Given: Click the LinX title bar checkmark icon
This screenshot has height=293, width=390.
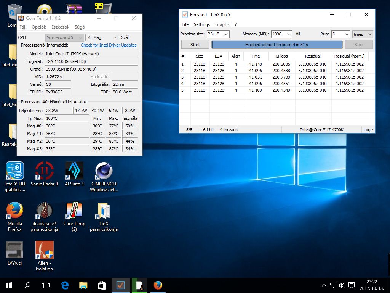Looking at the screenshot, I should [185, 14].
